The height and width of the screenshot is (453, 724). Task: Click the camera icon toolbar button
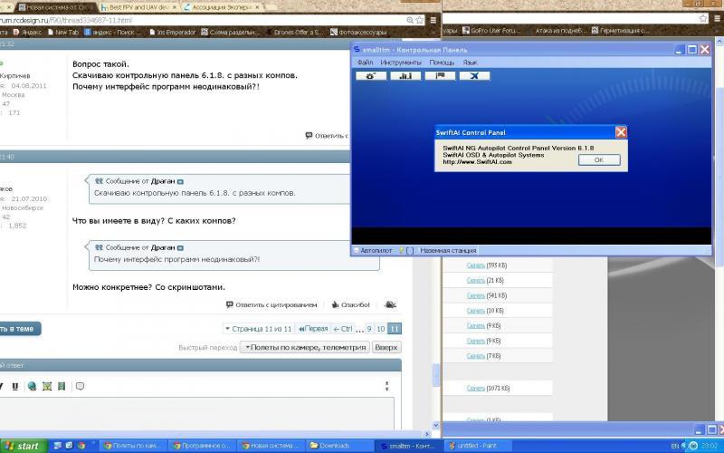click(370, 76)
